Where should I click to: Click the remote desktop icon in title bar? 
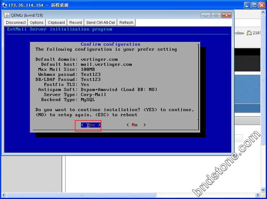tap(4, 5)
